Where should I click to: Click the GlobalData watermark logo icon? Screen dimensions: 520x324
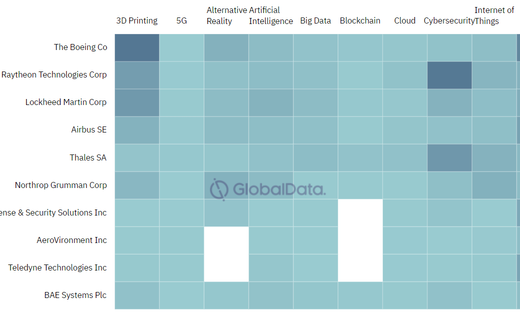click(219, 189)
